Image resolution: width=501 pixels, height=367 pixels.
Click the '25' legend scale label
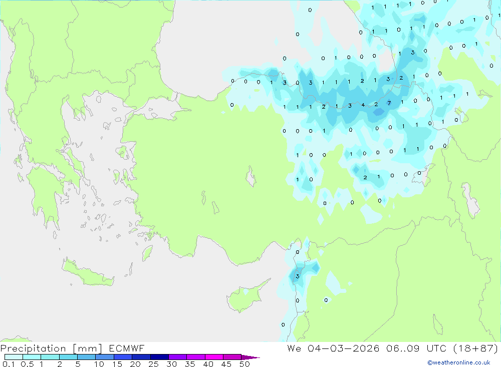[x=154, y=364]
